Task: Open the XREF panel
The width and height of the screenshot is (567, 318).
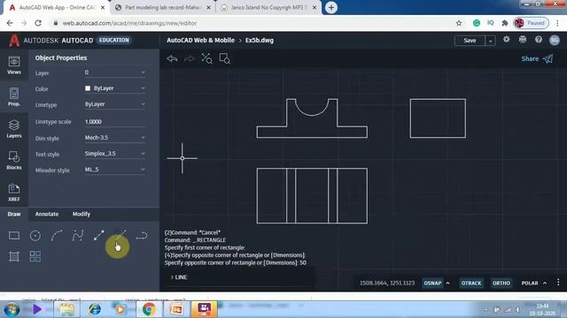Action: (x=14, y=193)
